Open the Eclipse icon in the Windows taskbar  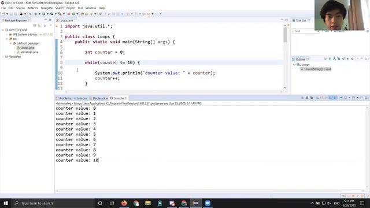click(x=195, y=203)
